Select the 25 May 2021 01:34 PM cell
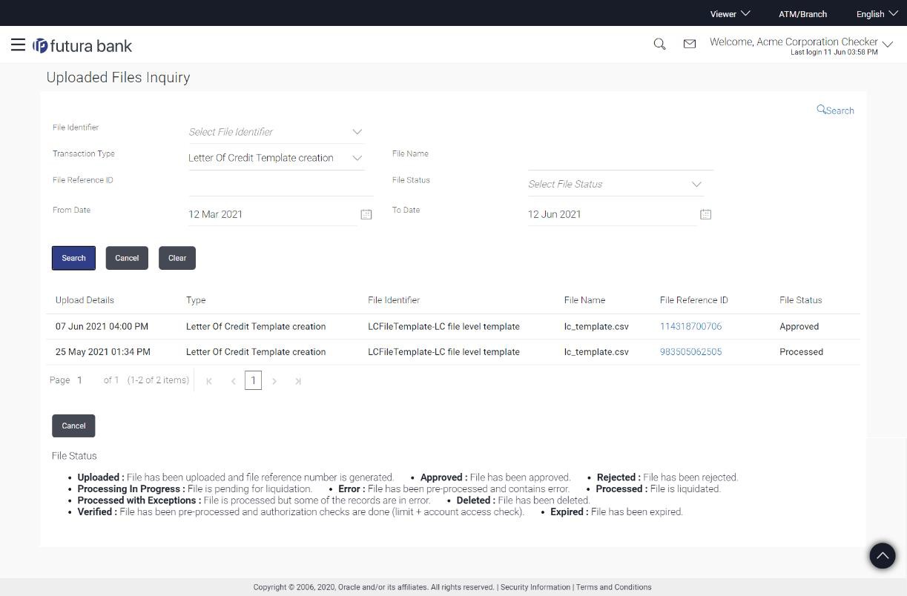Screen dimensions: 907x596 coord(103,352)
